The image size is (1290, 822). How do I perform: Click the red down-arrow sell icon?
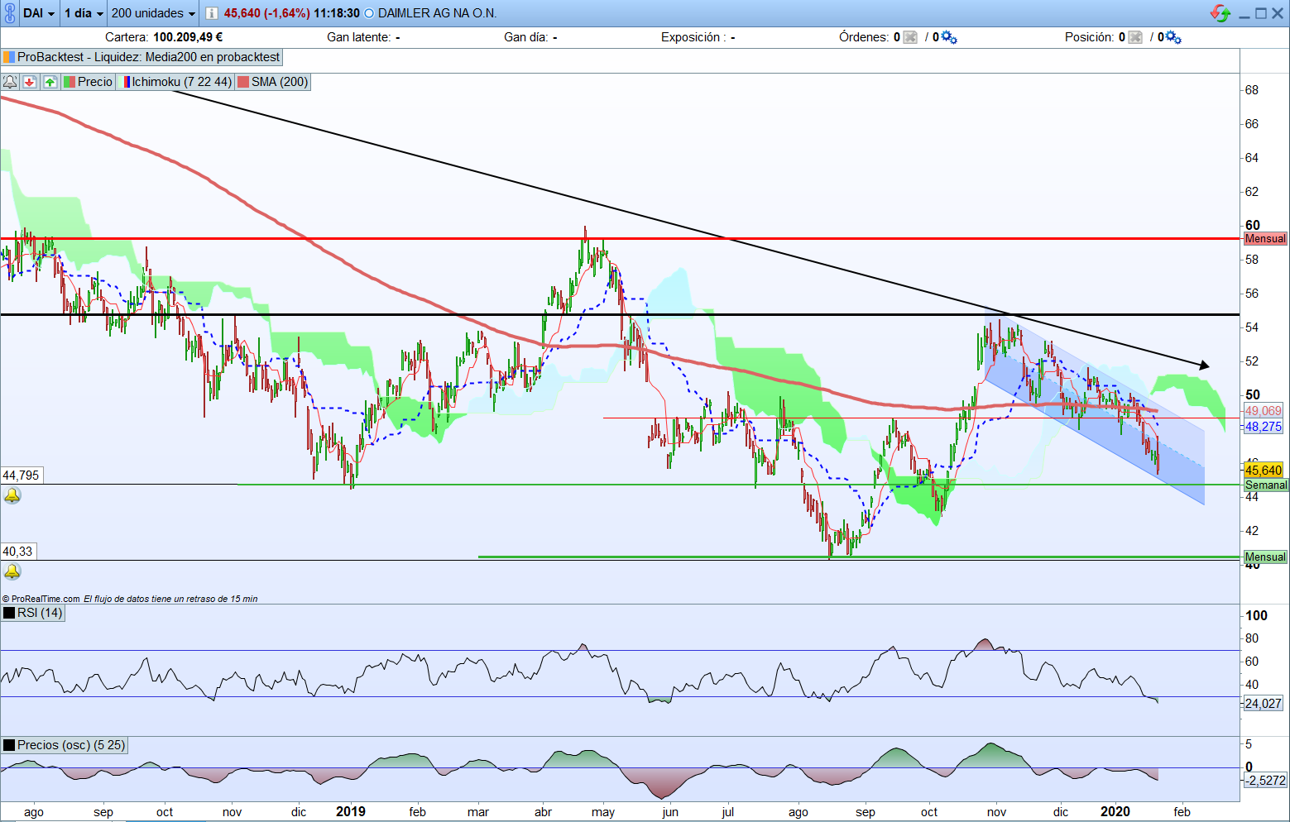30,82
